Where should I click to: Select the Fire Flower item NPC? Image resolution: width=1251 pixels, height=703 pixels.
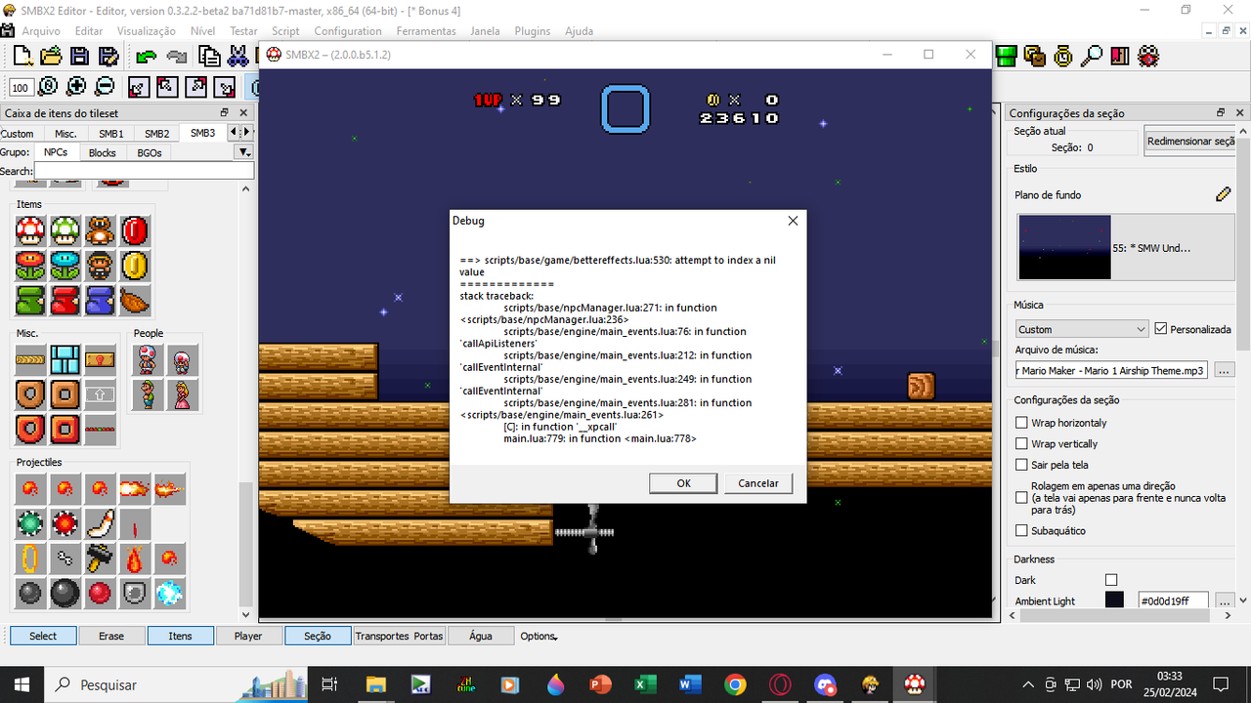[x=30, y=266]
